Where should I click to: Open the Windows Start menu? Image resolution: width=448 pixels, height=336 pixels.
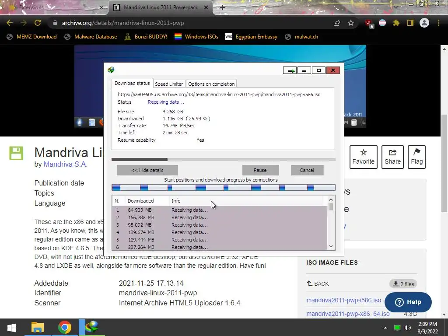click(x=11, y=327)
